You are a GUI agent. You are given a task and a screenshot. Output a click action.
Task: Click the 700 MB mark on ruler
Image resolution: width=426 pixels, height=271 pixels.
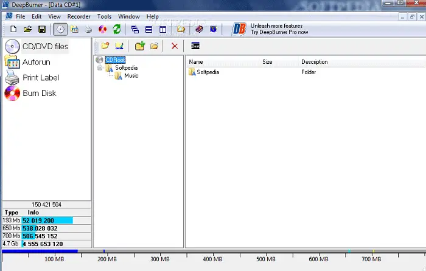(371, 259)
